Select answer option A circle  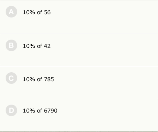click(11, 12)
